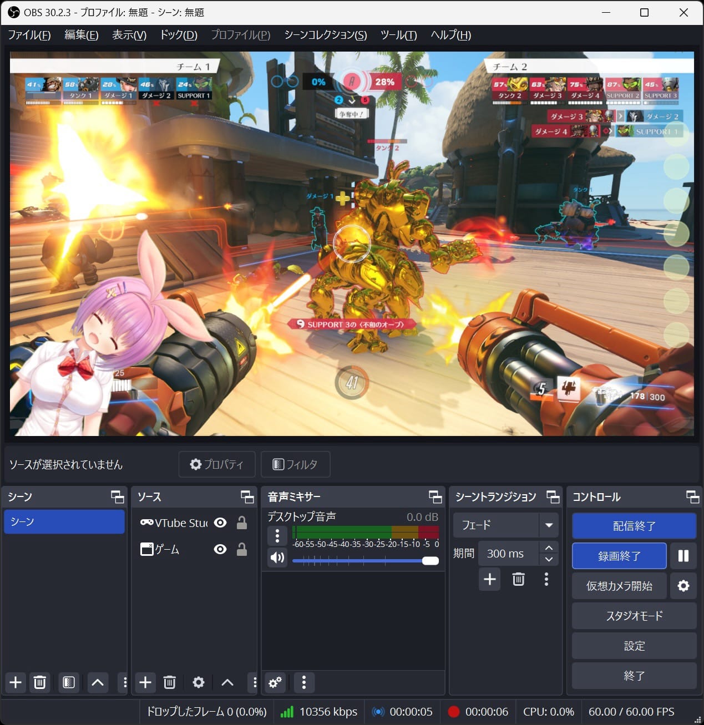704x725 pixels.
Task: Open the scenes dock three-dot overflow menu
Action: [125, 682]
